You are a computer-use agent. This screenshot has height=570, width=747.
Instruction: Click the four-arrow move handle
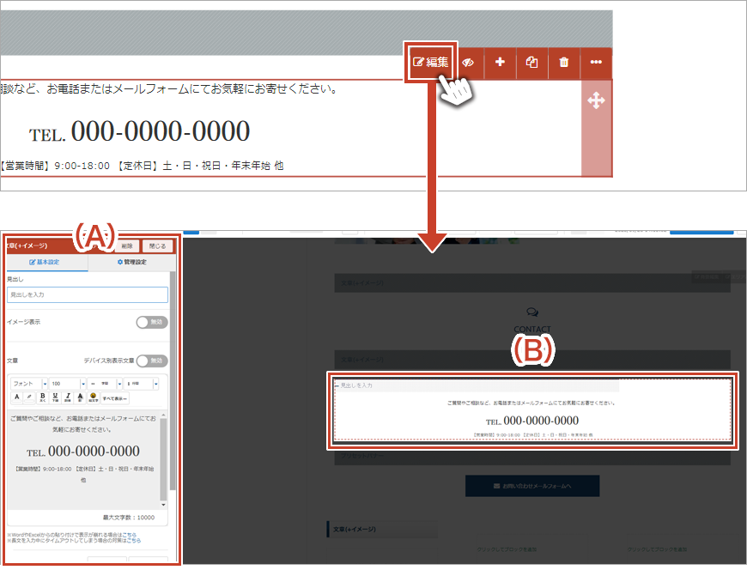pos(596,101)
